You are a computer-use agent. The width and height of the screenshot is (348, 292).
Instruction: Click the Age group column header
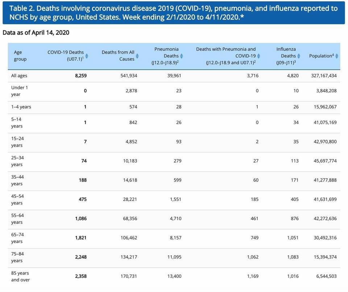pos(20,56)
